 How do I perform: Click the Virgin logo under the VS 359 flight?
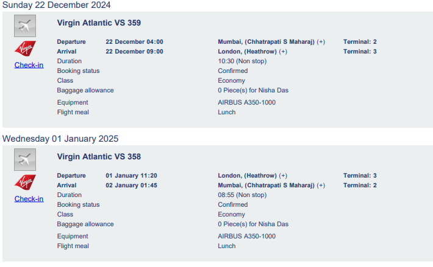tap(25, 48)
